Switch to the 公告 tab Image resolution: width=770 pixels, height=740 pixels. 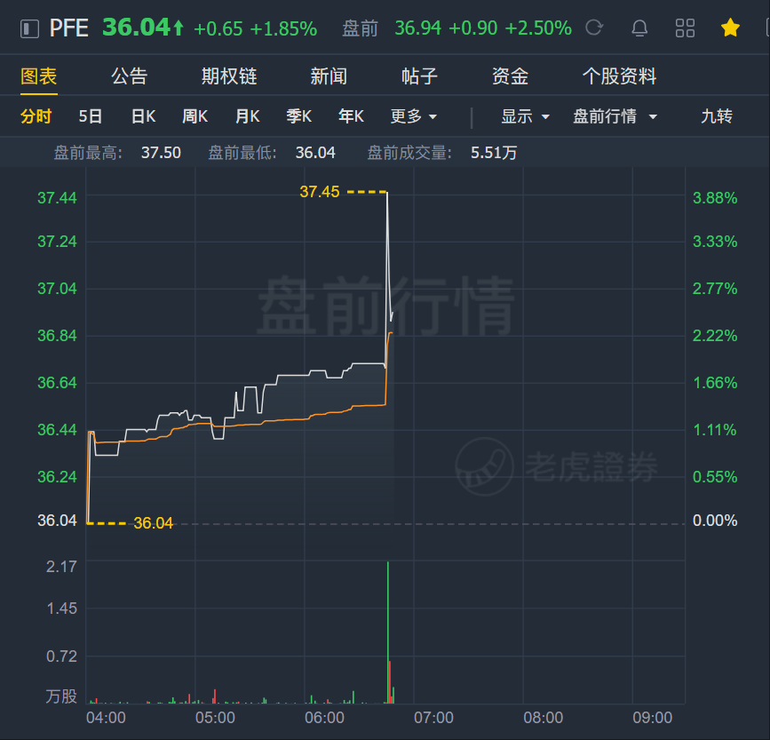coord(129,76)
